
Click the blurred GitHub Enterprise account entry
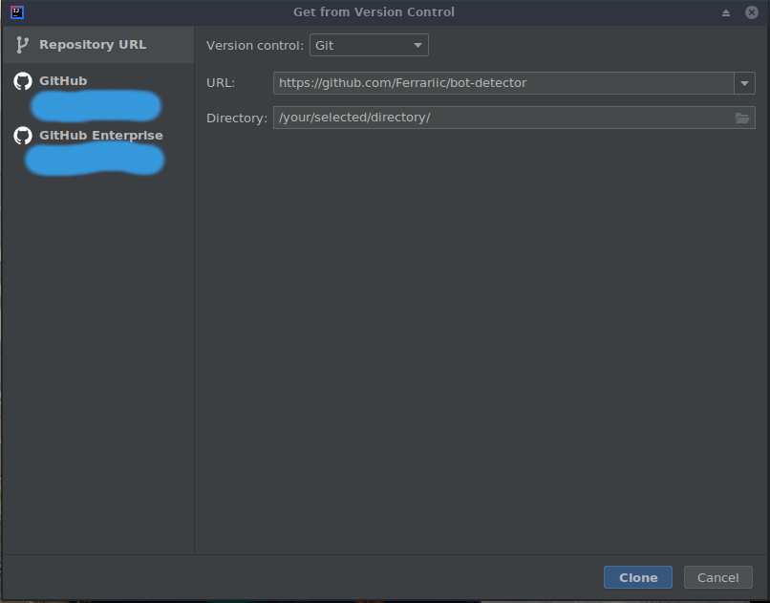pos(95,160)
